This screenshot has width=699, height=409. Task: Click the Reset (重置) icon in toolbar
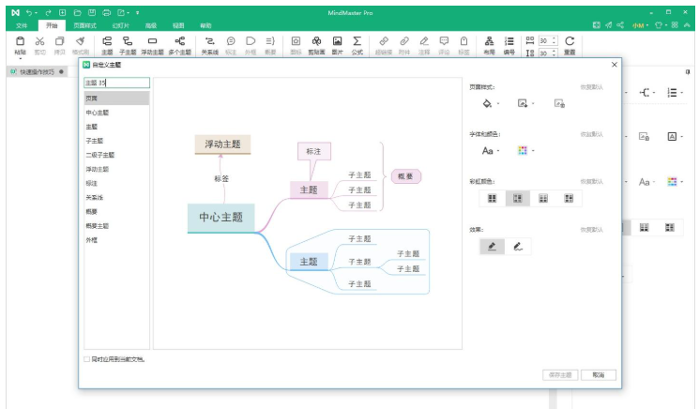pyautogui.click(x=570, y=44)
